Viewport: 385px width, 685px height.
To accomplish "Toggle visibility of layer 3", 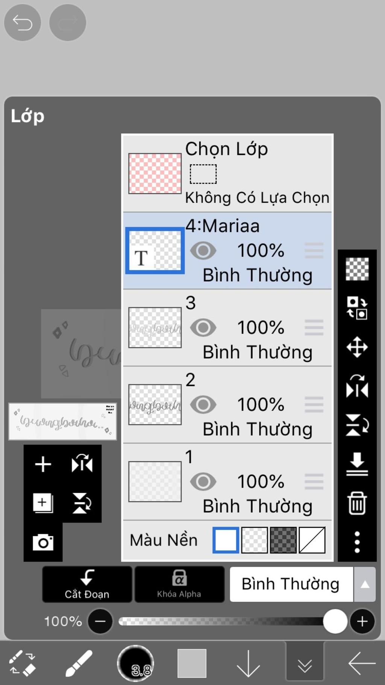I will point(203,328).
